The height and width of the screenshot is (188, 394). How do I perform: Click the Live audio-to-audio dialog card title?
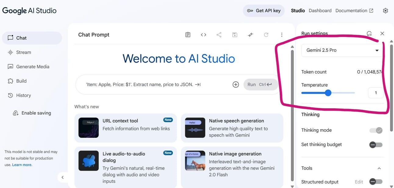click(124, 157)
